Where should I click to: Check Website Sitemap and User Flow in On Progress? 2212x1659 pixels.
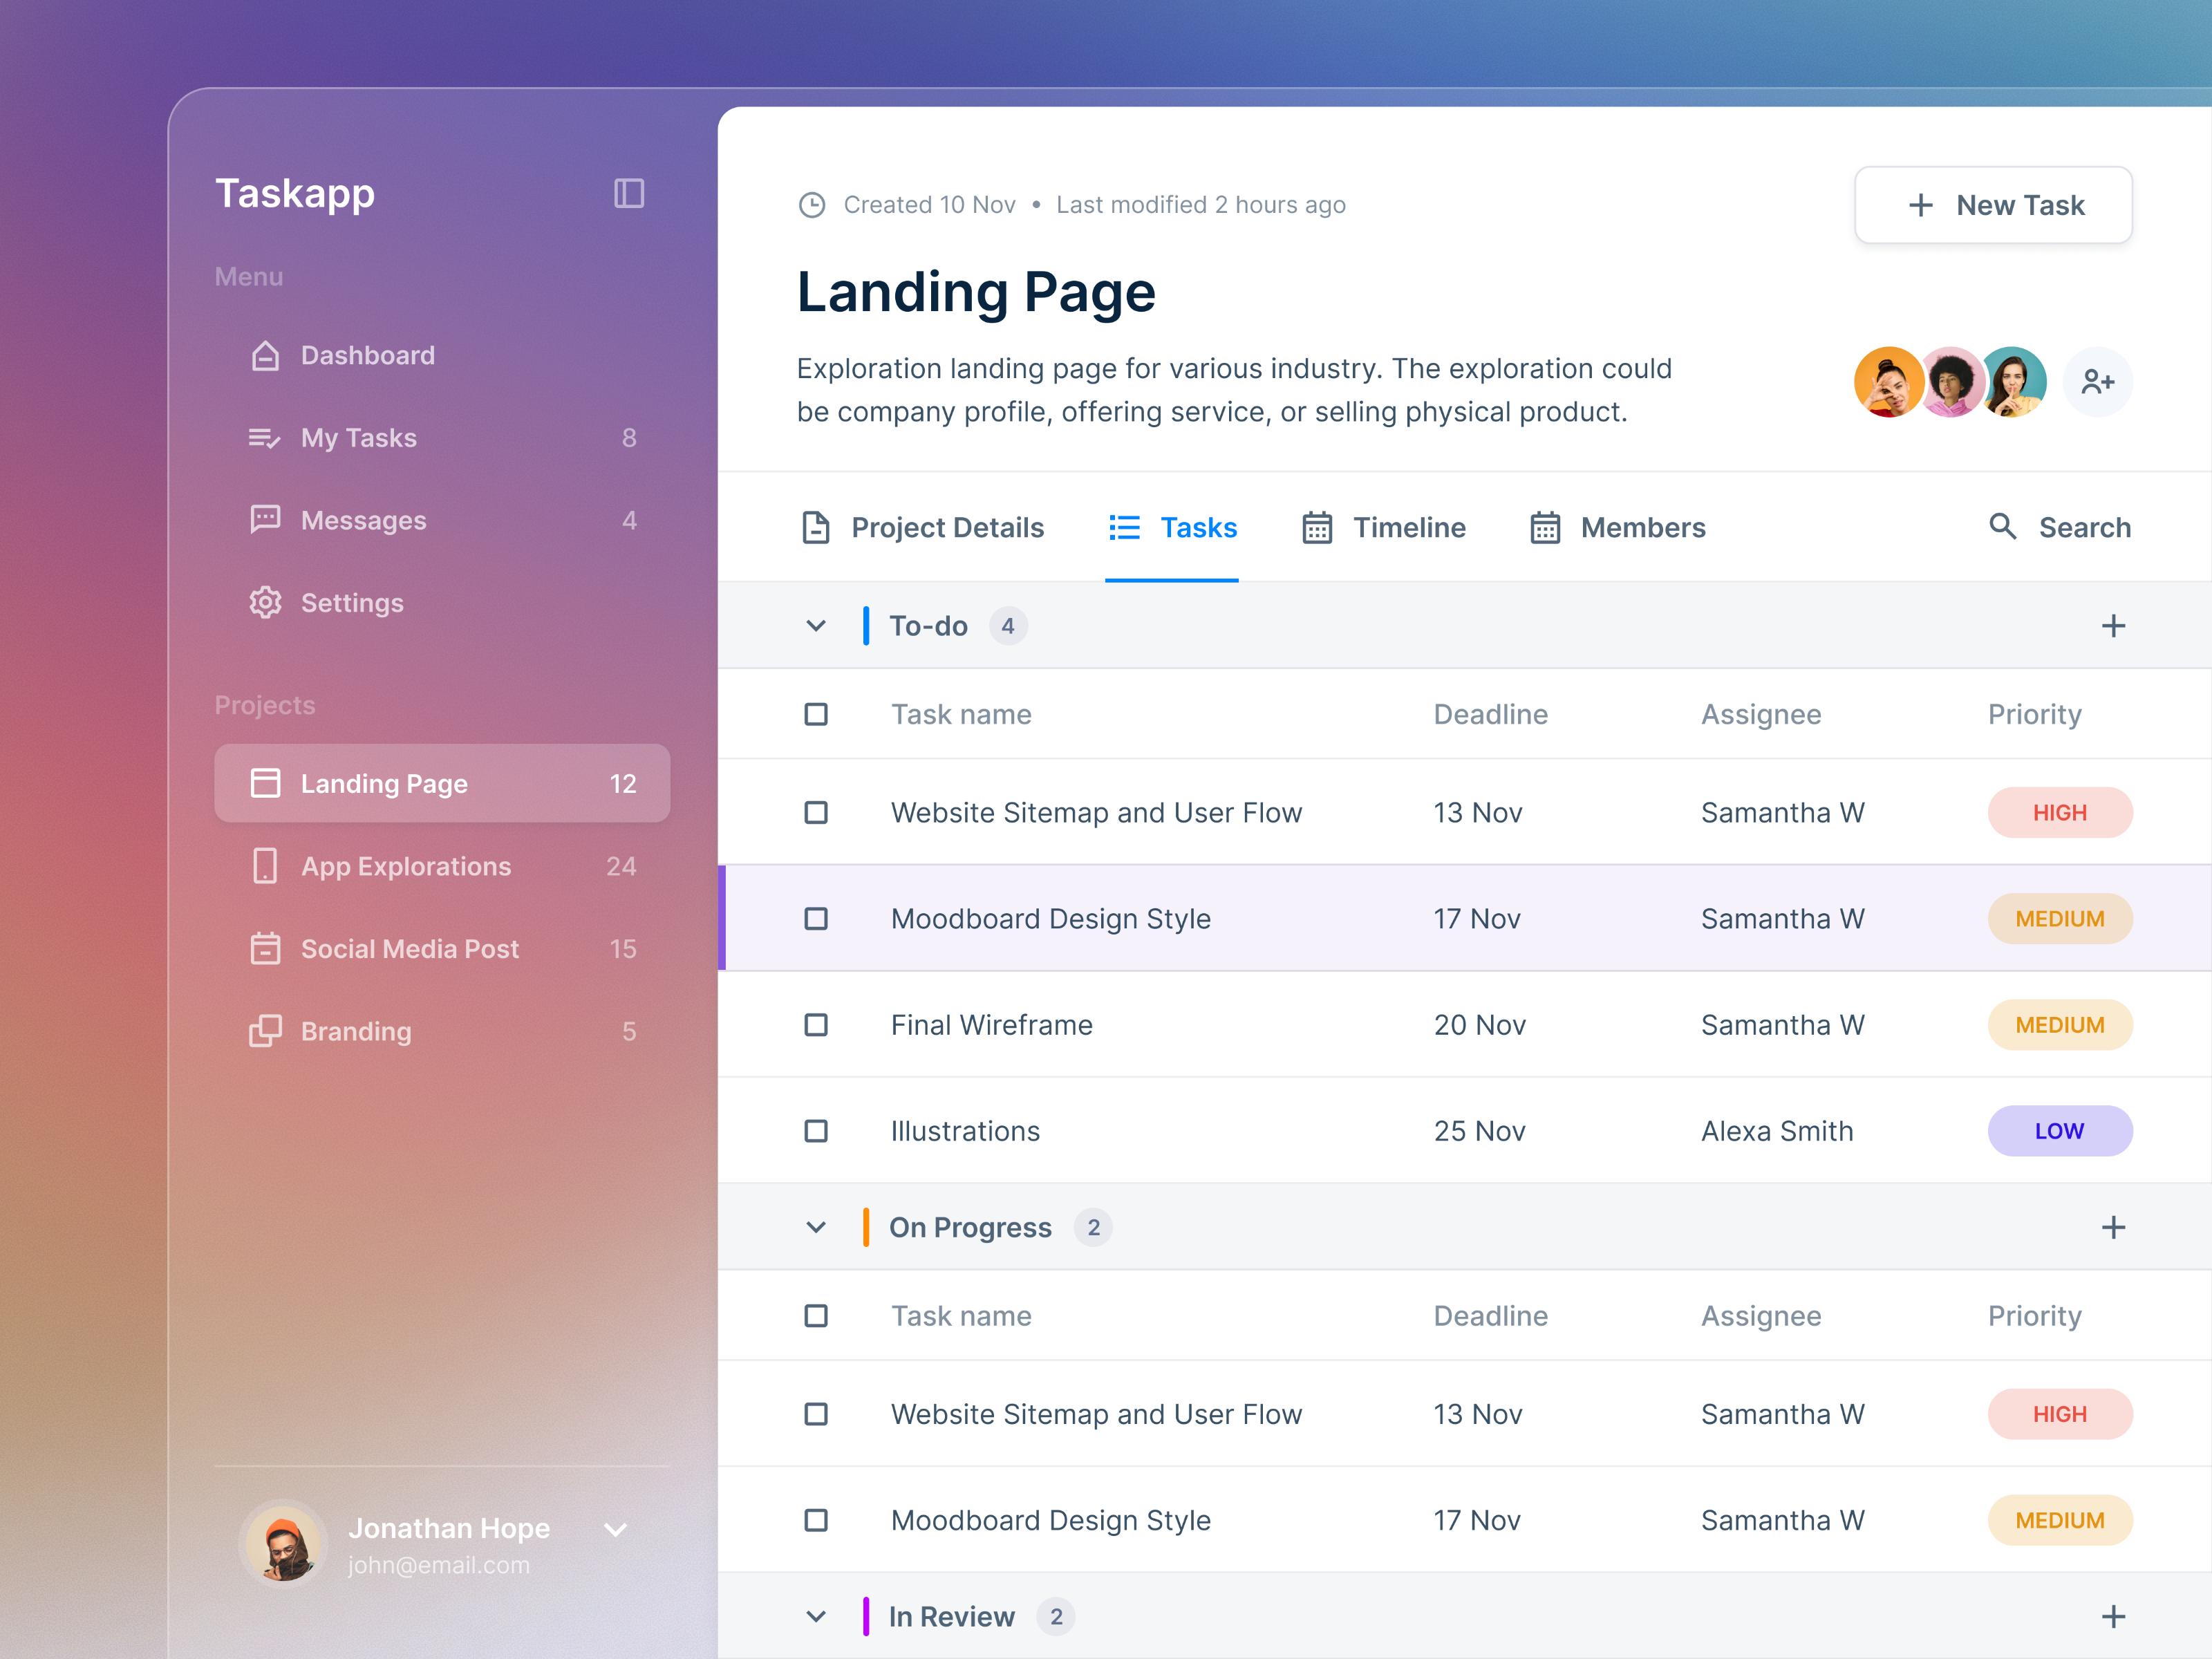tap(816, 1413)
